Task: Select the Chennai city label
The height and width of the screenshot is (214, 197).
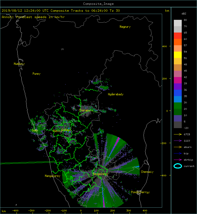Action: click(x=146, y=172)
